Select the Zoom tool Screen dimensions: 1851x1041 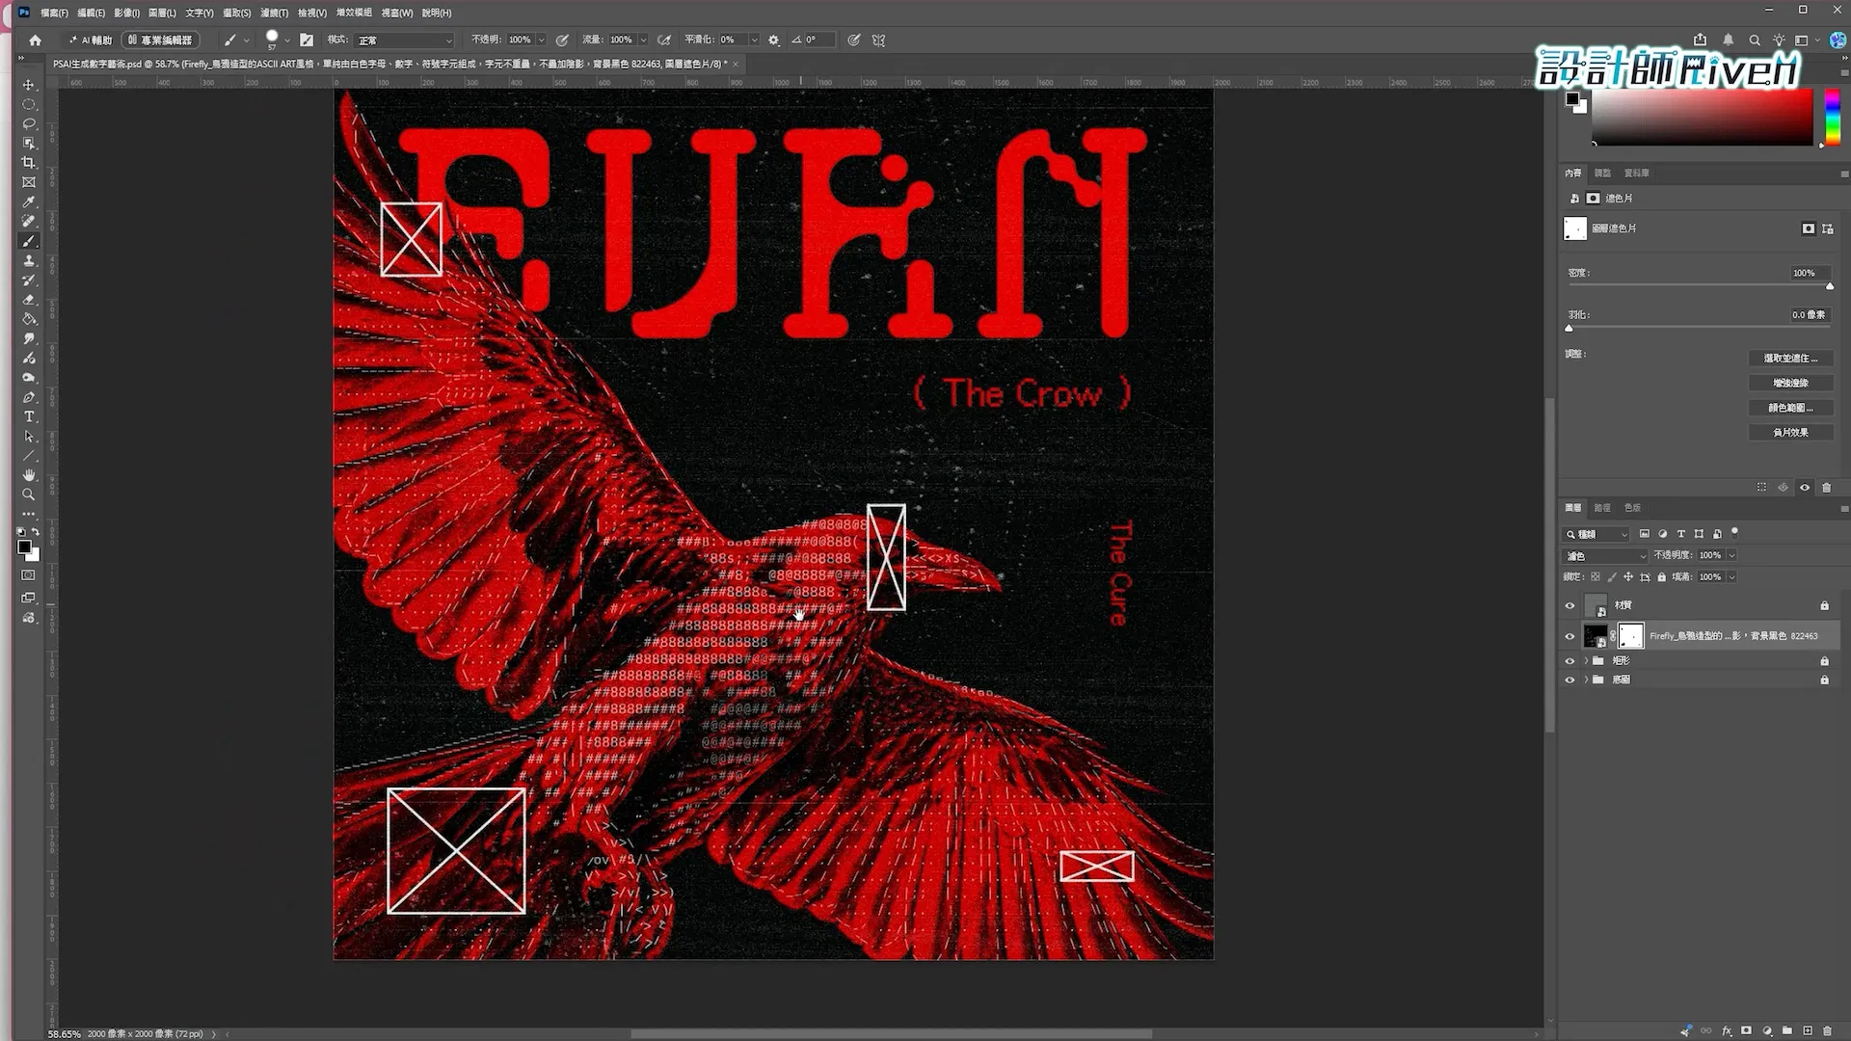pyautogui.click(x=29, y=494)
